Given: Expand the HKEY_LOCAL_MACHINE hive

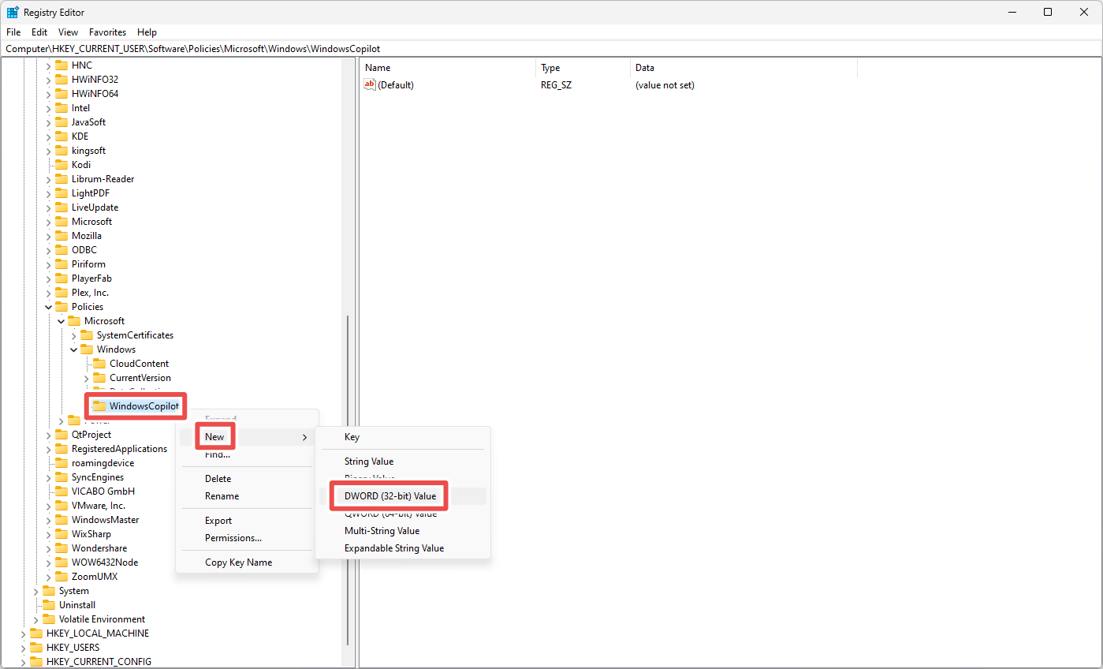Looking at the screenshot, I should click(x=23, y=633).
